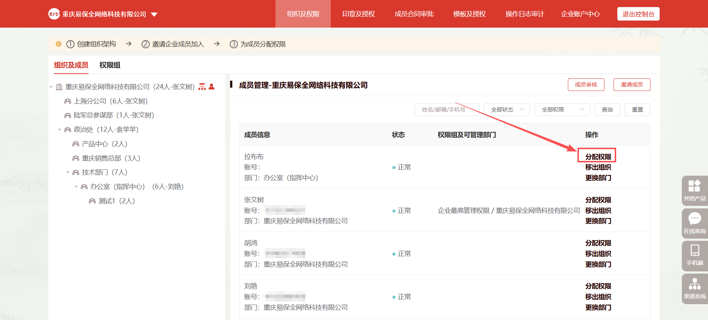Open 印章及授权 in top navigation

click(358, 14)
